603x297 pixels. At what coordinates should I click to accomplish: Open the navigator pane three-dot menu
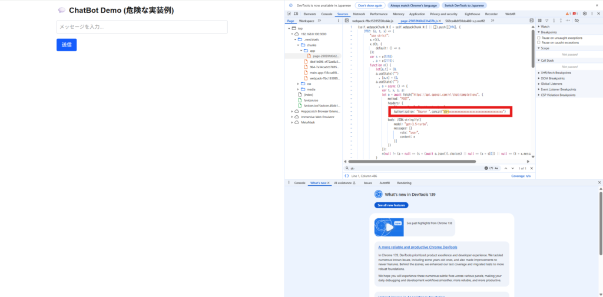(x=339, y=21)
